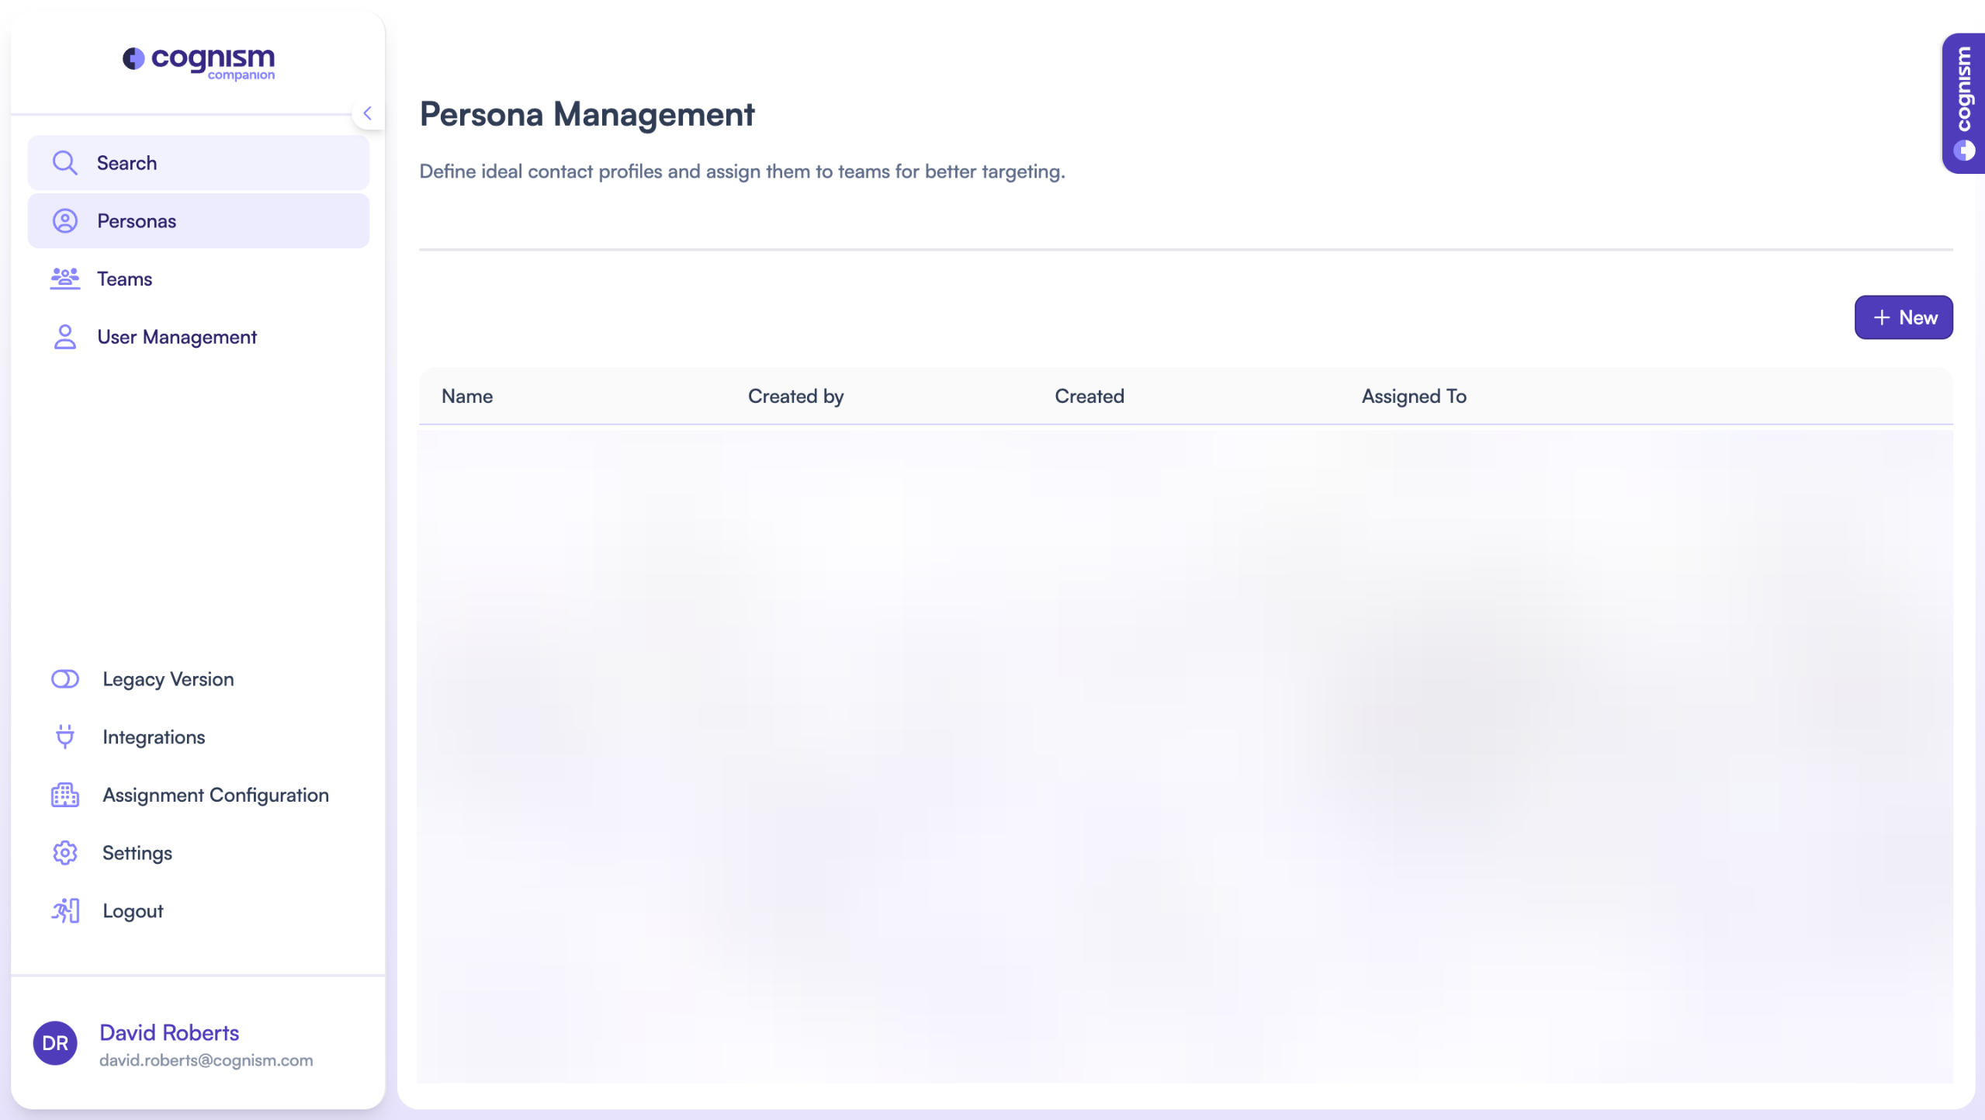The image size is (1985, 1120).
Task: Open the Teams menu item
Action: [124, 279]
